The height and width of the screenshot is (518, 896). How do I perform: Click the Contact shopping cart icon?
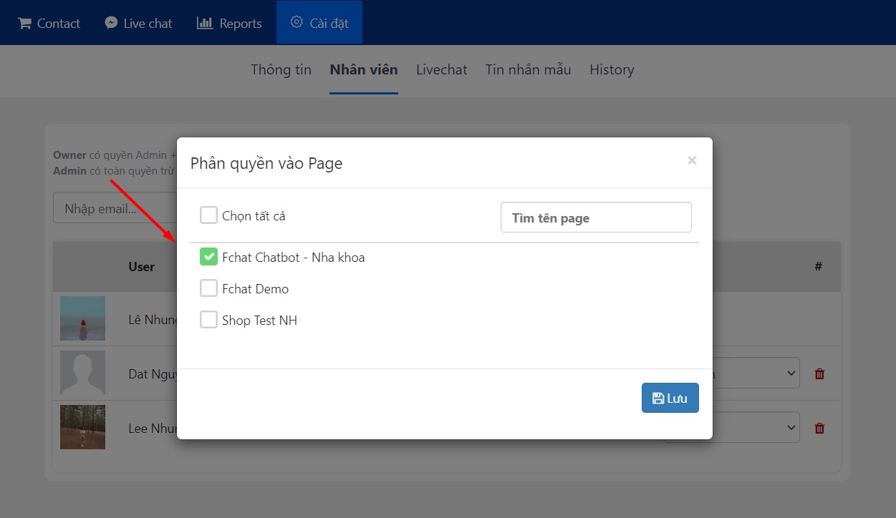coord(24,23)
